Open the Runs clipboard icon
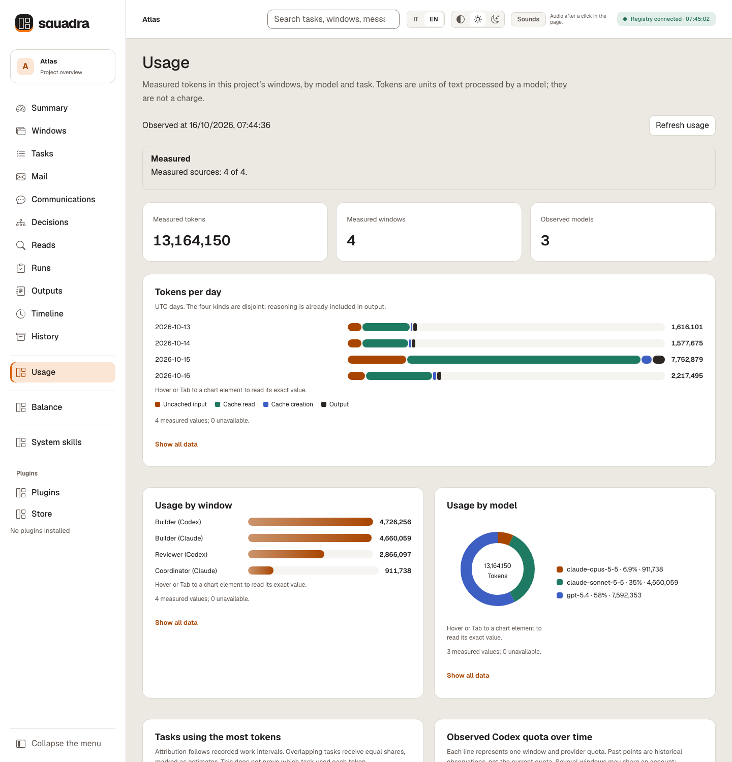Screen dimensions: 732x762 (21, 268)
